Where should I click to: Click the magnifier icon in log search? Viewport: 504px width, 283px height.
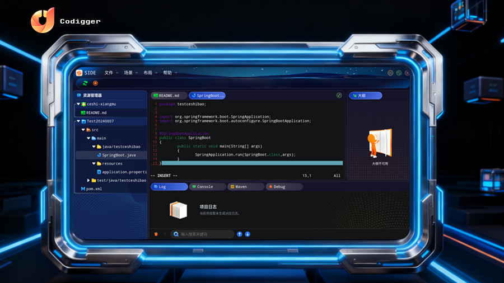coord(176,234)
